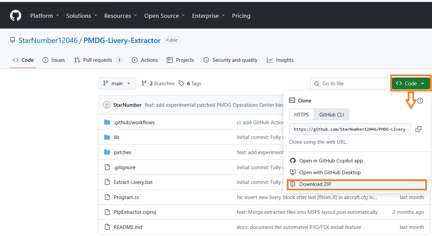Screen dimensions: 432x237
Task: Open the README.md file
Action: click(x=128, y=227)
